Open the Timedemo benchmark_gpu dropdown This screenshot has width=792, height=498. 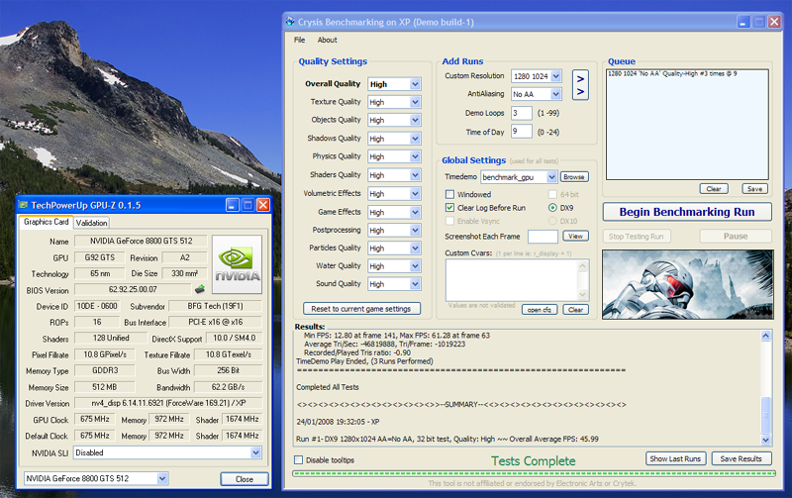point(551,177)
